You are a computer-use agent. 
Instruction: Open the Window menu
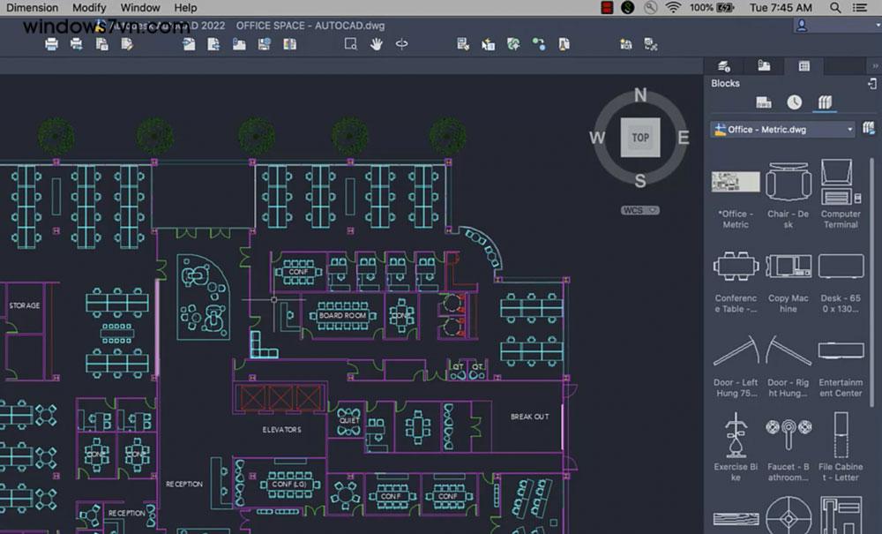[140, 7]
